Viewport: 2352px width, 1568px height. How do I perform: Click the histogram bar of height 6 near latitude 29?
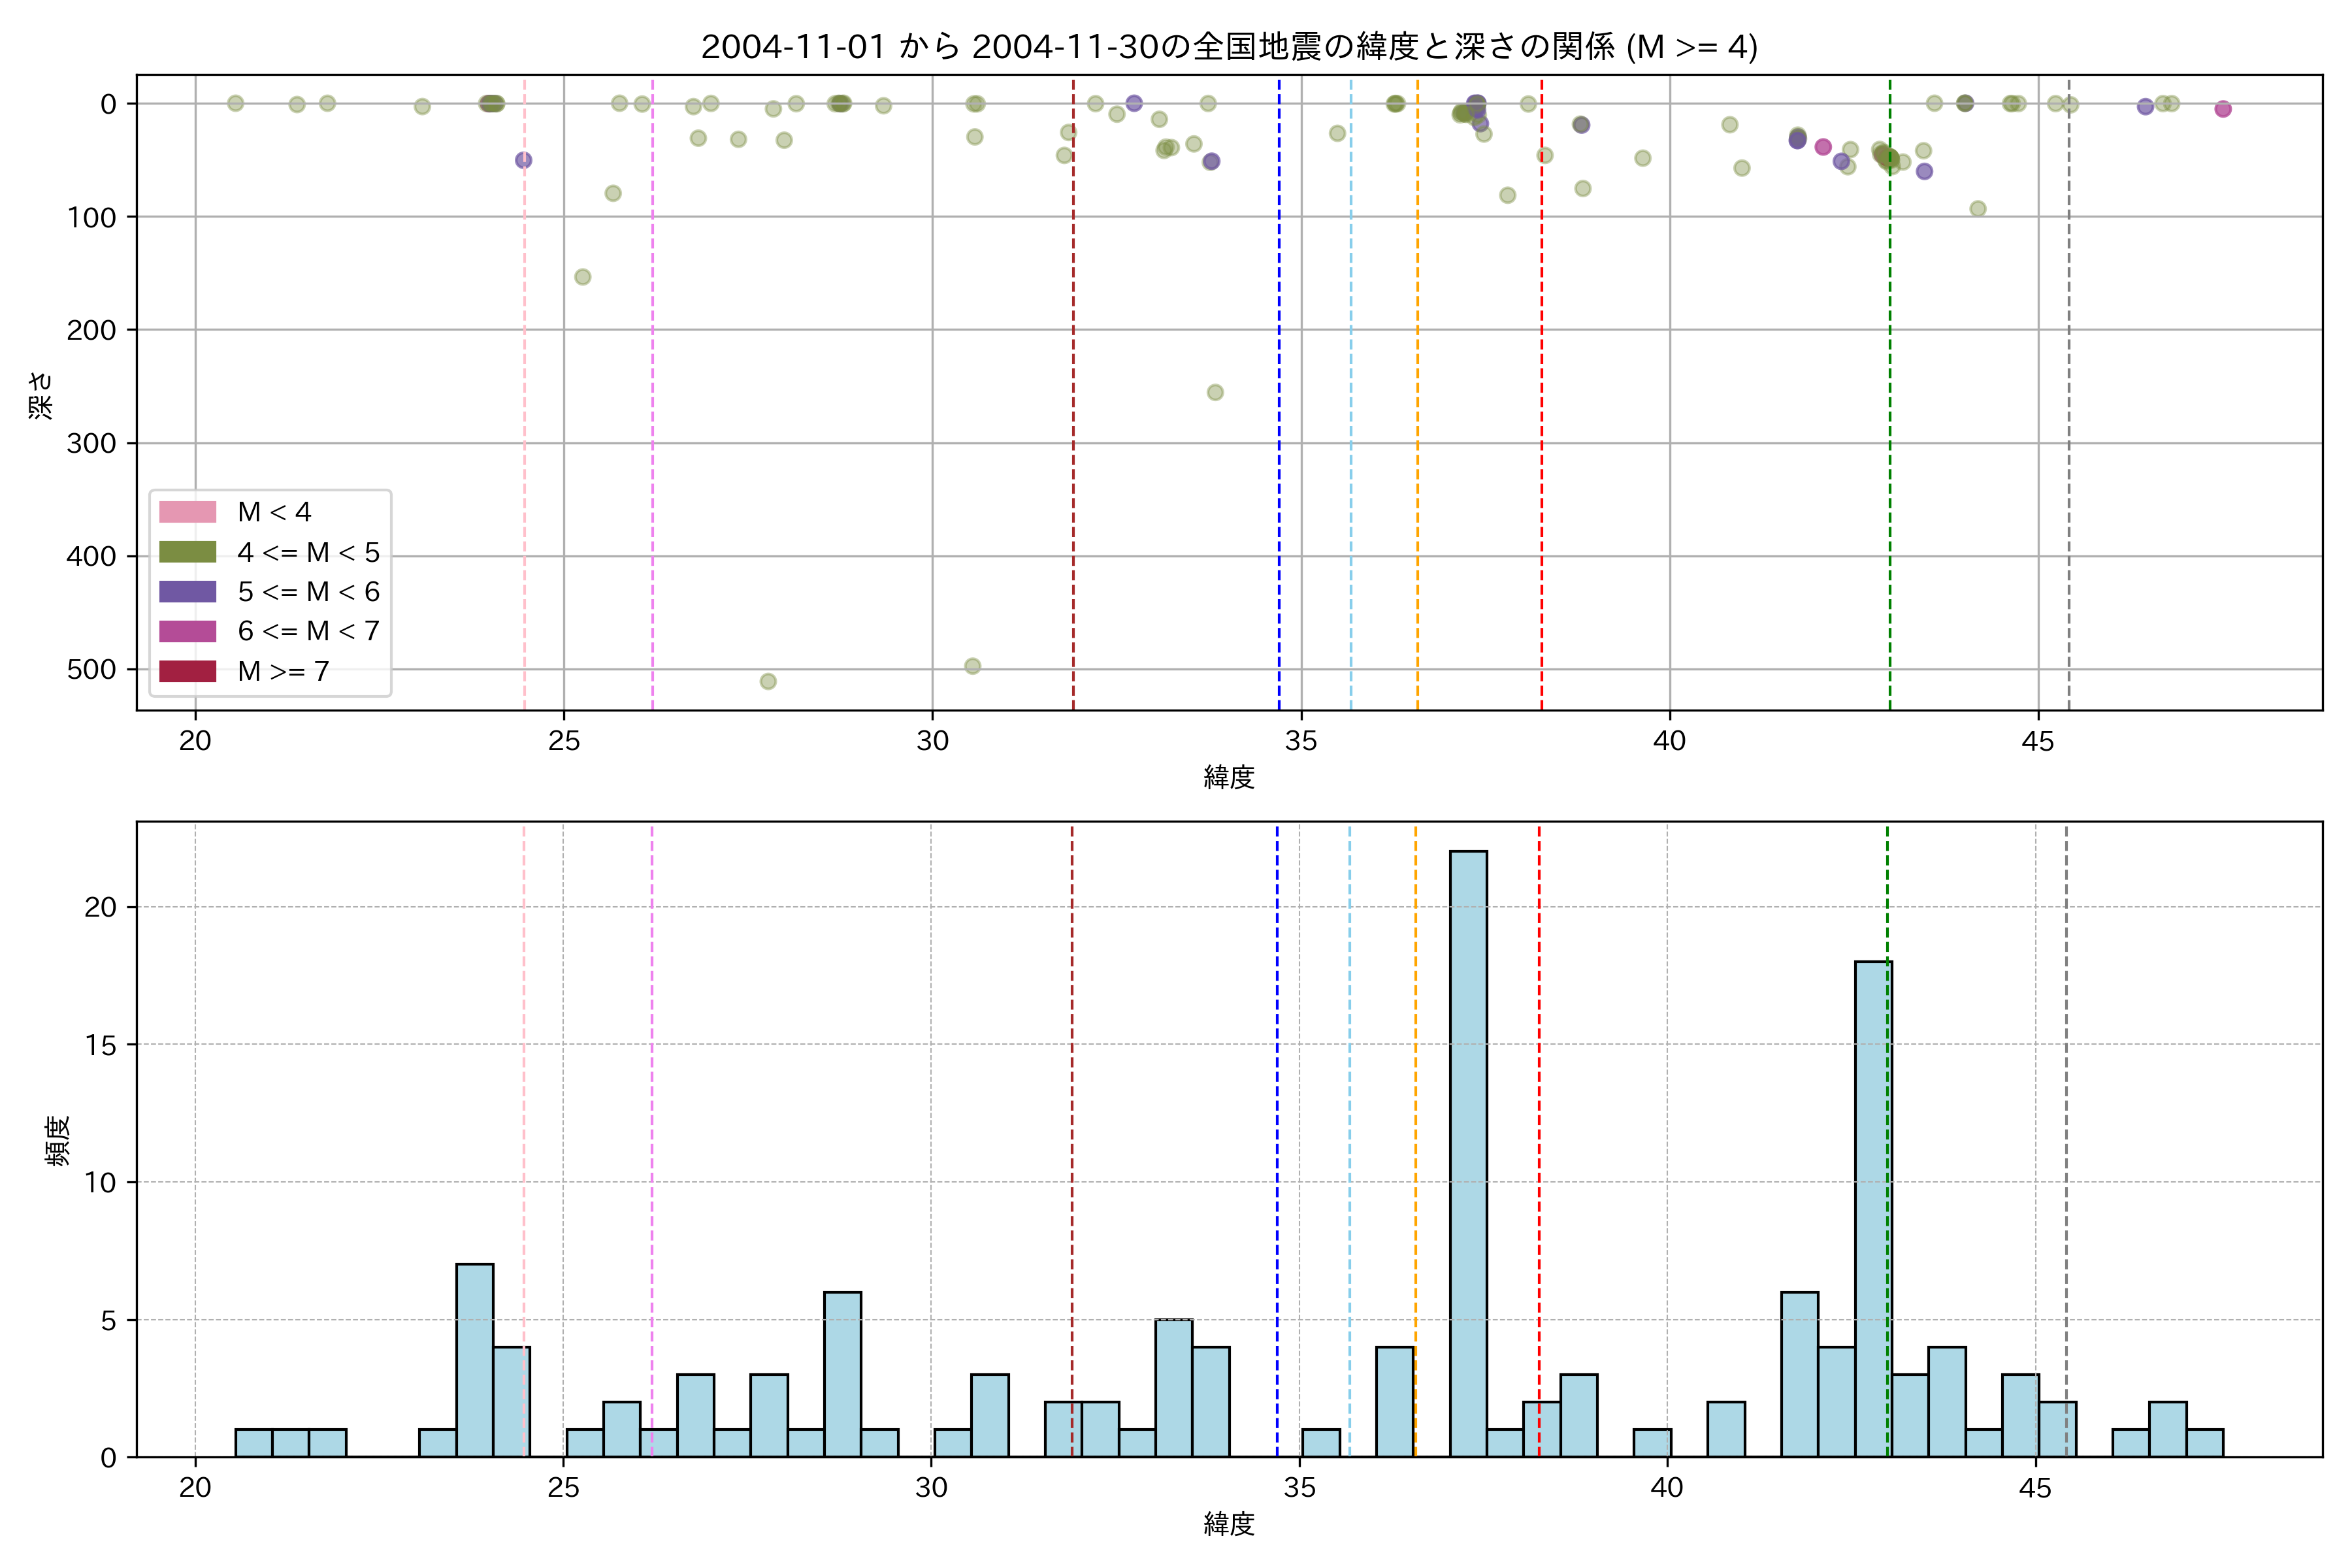tap(842, 1374)
